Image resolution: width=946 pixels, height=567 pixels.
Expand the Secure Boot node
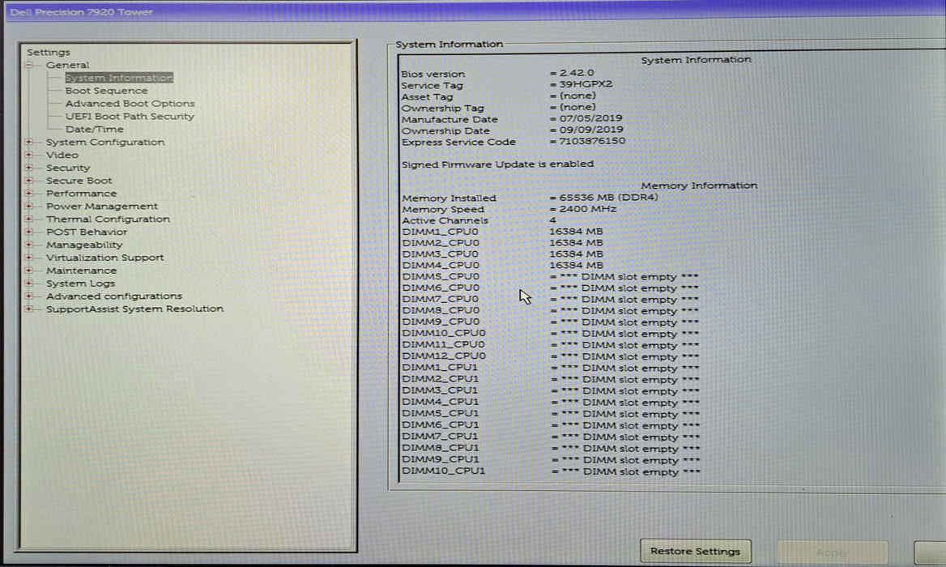[28, 181]
